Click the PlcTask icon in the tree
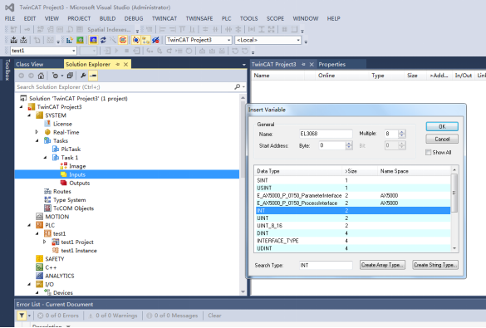 (56, 149)
